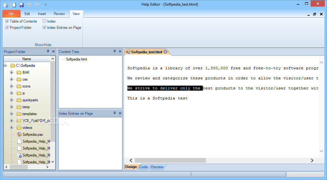
Task: Restore the inner document window
Action: tap(314, 14)
